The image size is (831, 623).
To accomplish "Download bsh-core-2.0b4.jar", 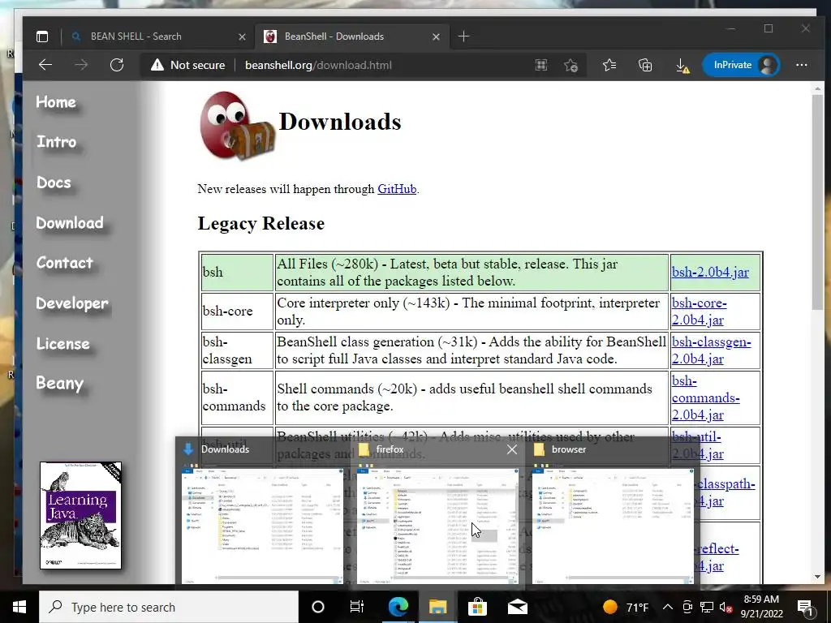I will click(699, 311).
